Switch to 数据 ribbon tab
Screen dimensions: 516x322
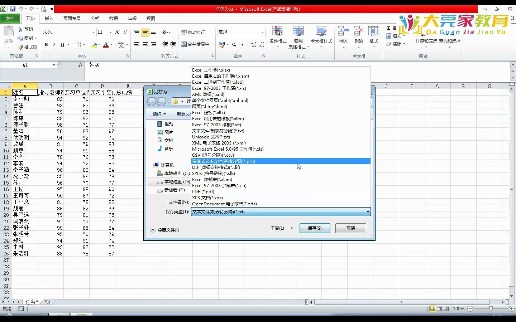coord(114,18)
